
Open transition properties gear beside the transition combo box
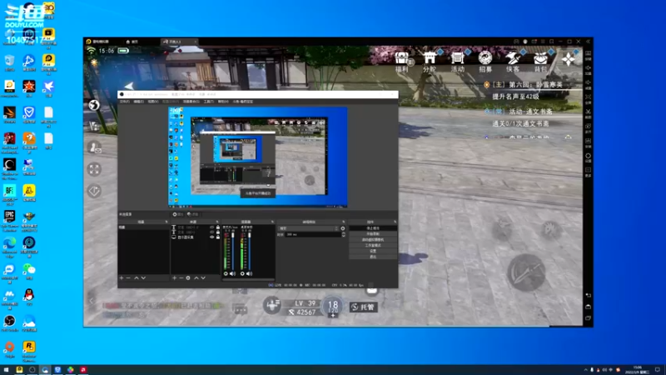coord(343,228)
